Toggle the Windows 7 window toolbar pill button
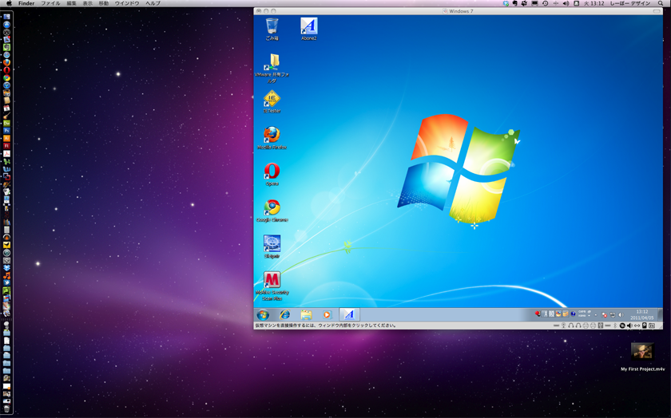 (x=657, y=11)
